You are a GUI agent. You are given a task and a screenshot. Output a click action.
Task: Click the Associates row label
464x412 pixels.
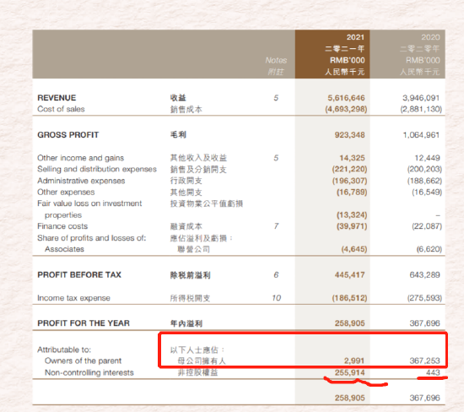tap(64, 249)
